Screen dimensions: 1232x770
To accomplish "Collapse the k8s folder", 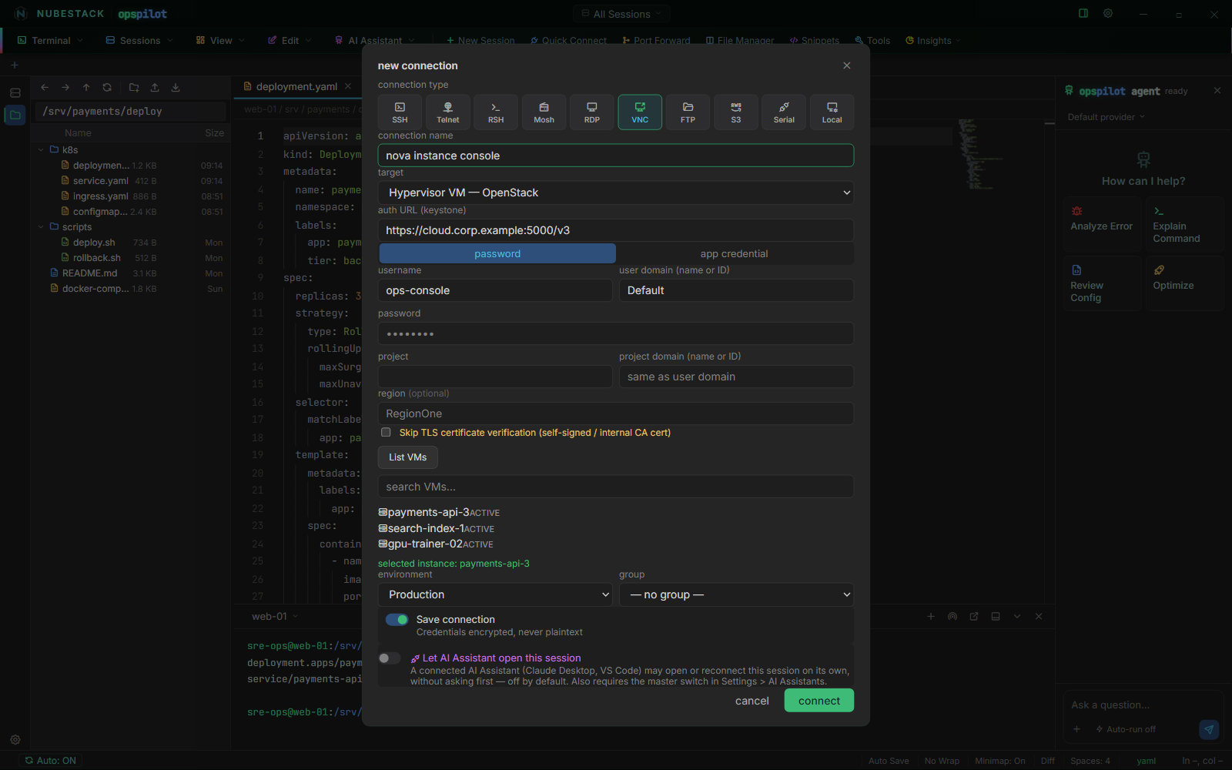I will (x=41, y=150).
